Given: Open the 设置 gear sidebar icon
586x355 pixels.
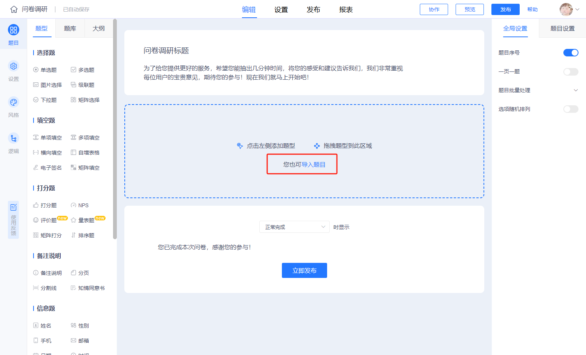Looking at the screenshot, I should point(14,66).
